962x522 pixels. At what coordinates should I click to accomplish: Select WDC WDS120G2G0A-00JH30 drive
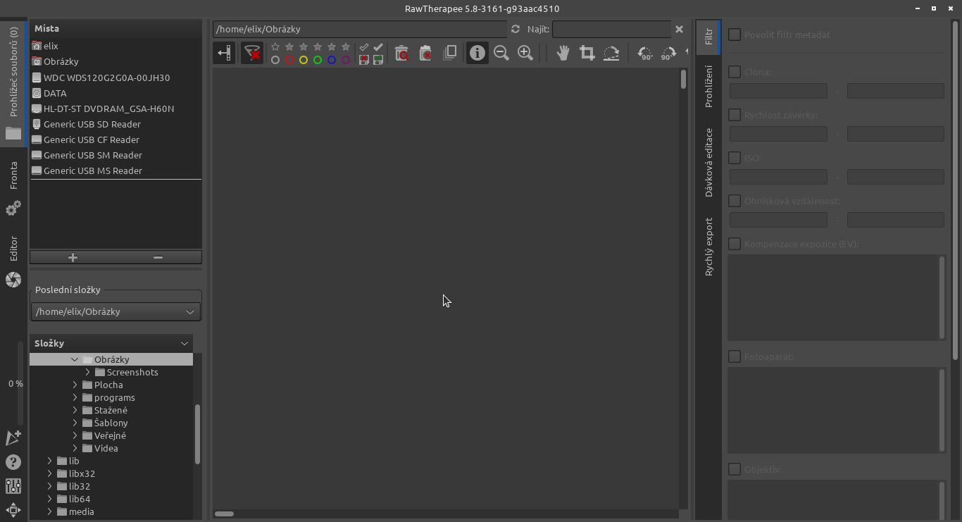[x=115, y=77]
